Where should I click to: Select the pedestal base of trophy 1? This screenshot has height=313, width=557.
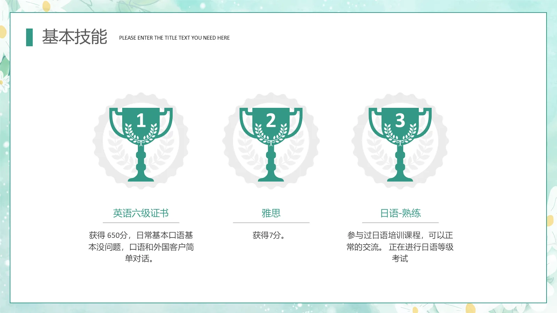coord(141,178)
